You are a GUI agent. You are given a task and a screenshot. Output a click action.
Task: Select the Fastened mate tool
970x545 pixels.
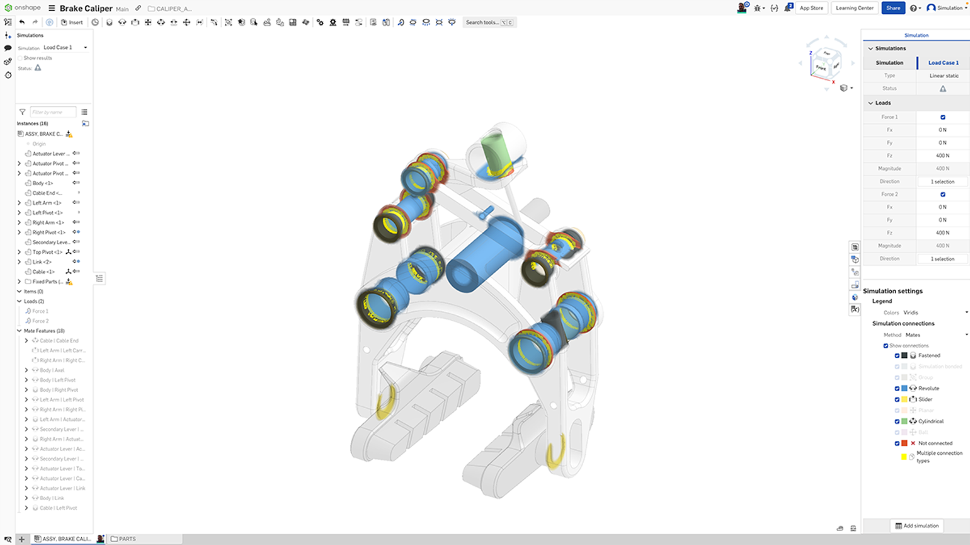(x=109, y=22)
